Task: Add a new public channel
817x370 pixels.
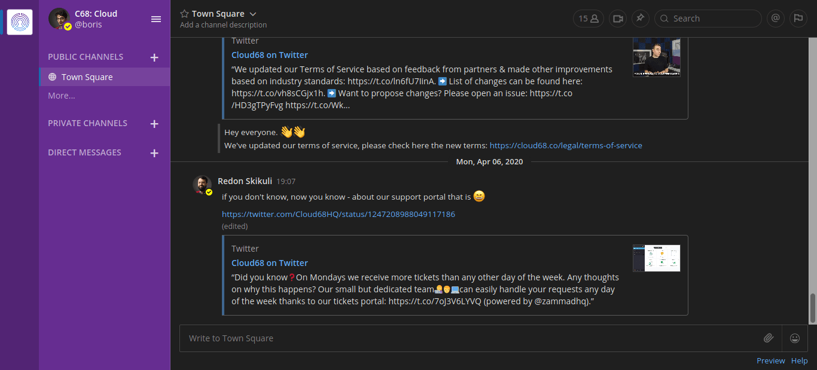Action: 154,57
